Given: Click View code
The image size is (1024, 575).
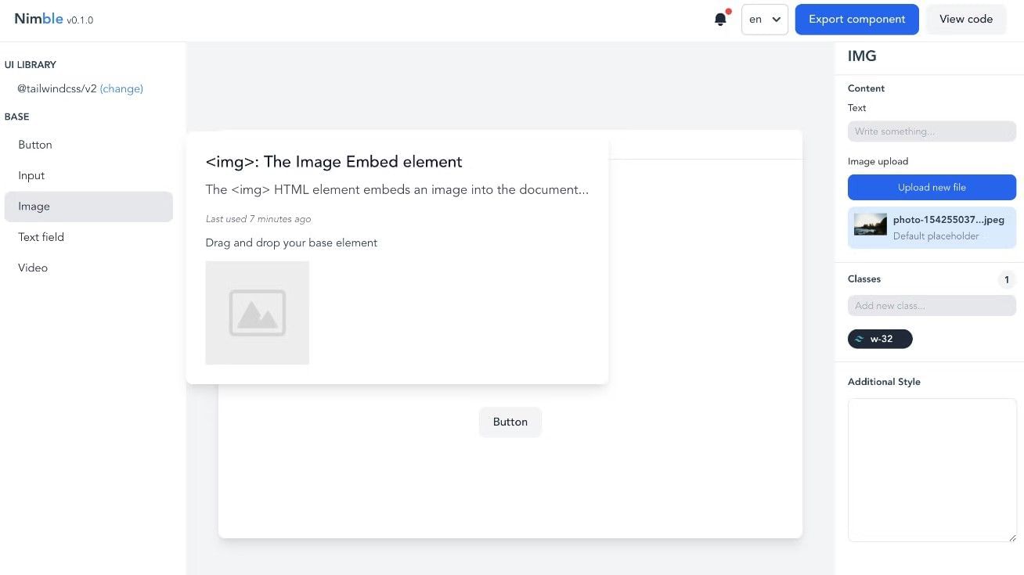Looking at the screenshot, I should 965,19.
